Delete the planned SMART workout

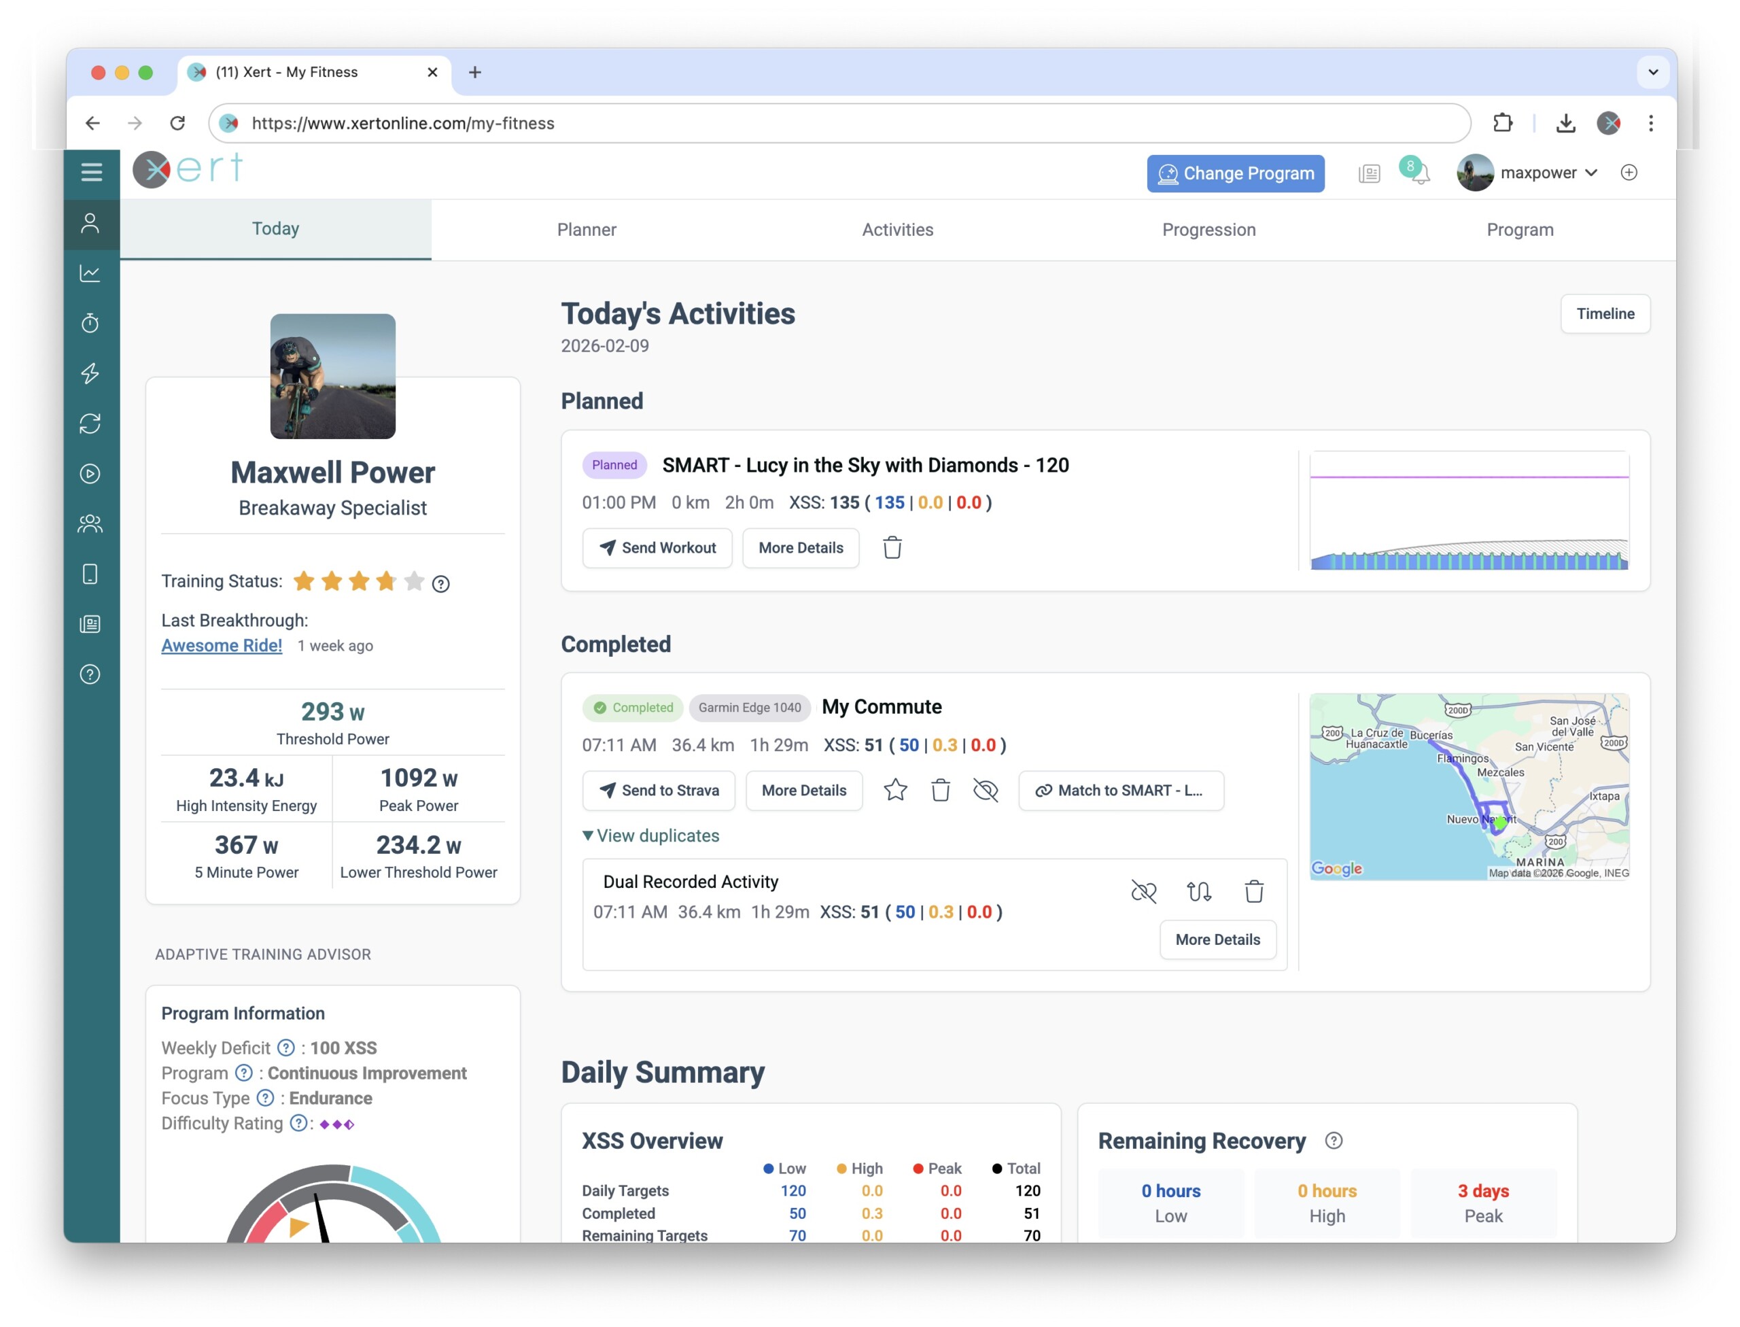click(892, 547)
